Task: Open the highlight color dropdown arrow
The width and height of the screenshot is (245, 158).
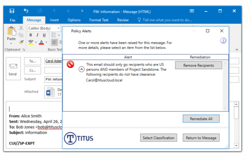Action: pyautogui.click(x=36, y=42)
